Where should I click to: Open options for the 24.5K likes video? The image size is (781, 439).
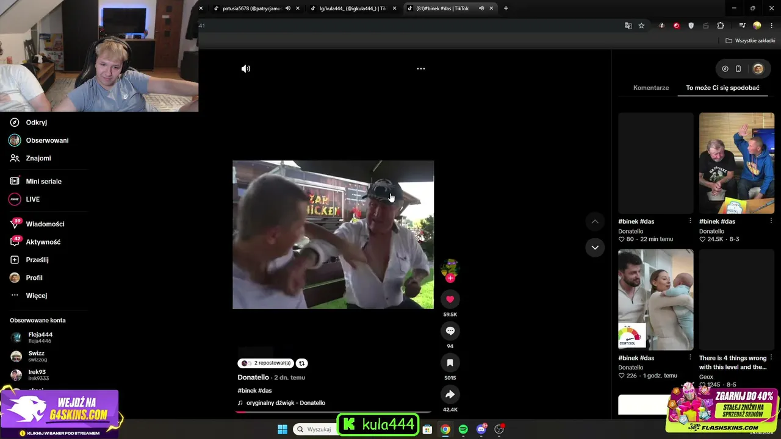[771, 221]
